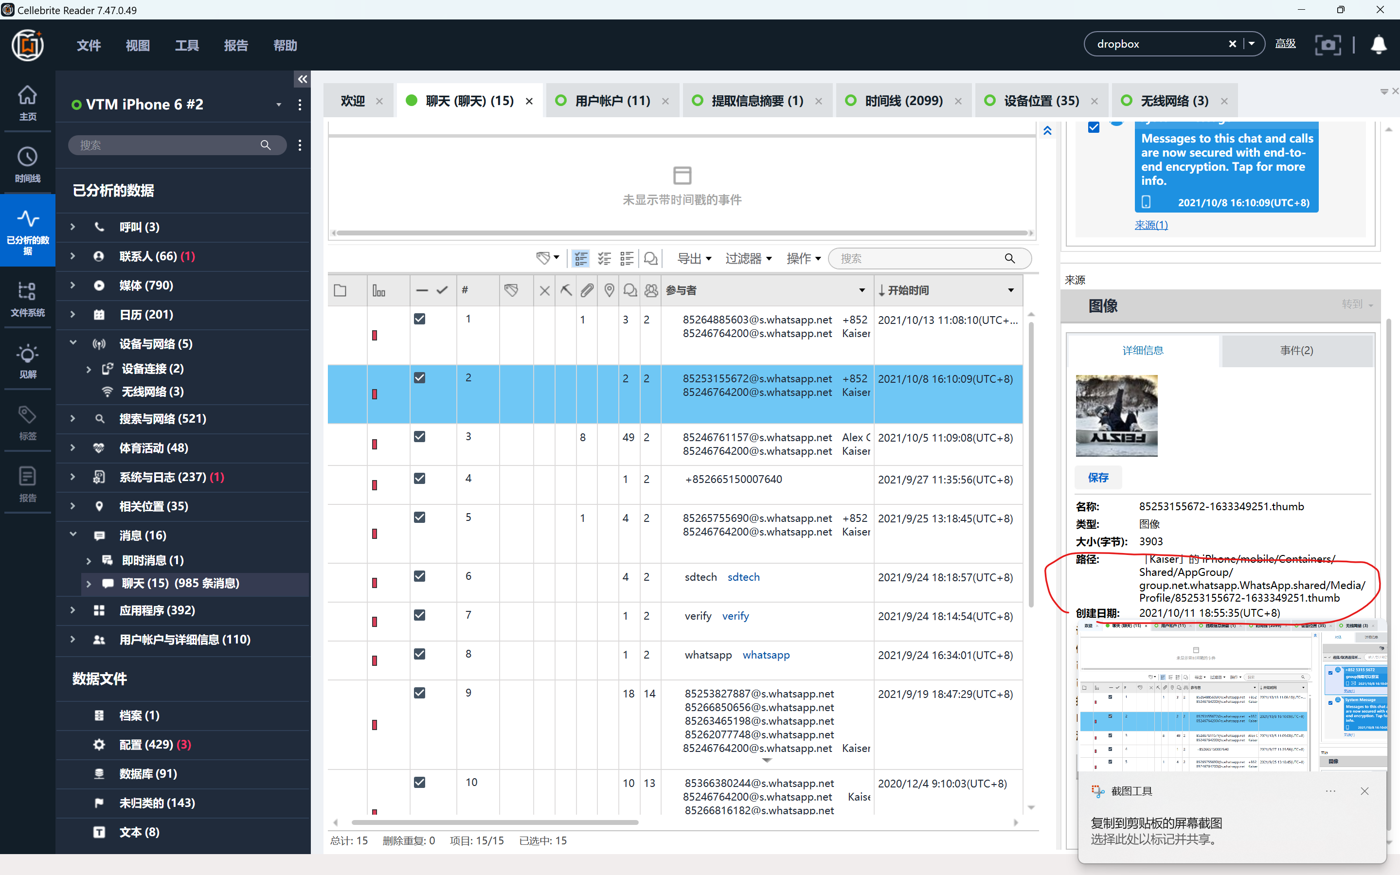The width and height of the screenshot is (1400, 875).
Task: Click the horizontal scrollbar under chat table
Action: coord(495,822)
